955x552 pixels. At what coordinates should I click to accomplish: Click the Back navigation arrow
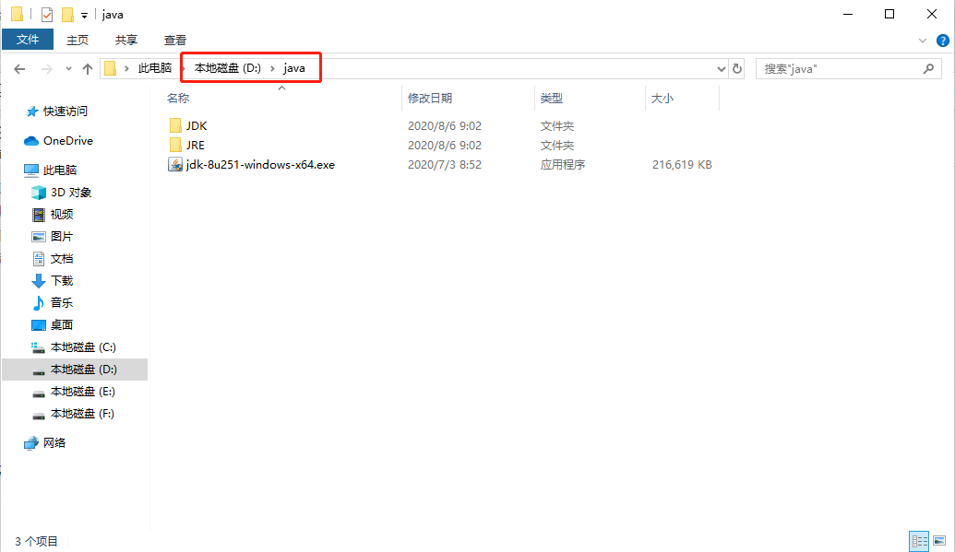point(20,68)
